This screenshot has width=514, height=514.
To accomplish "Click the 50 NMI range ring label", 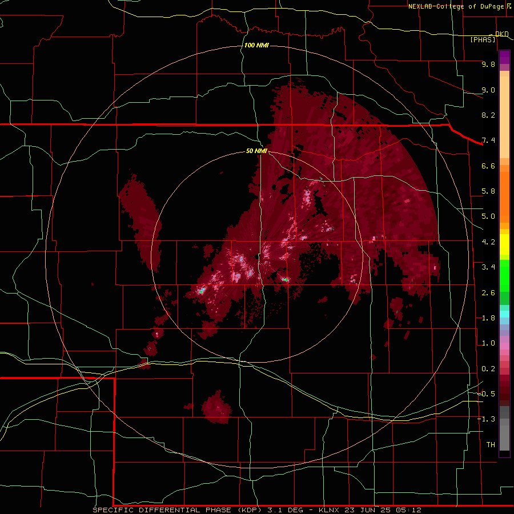I will click(256, 151).
